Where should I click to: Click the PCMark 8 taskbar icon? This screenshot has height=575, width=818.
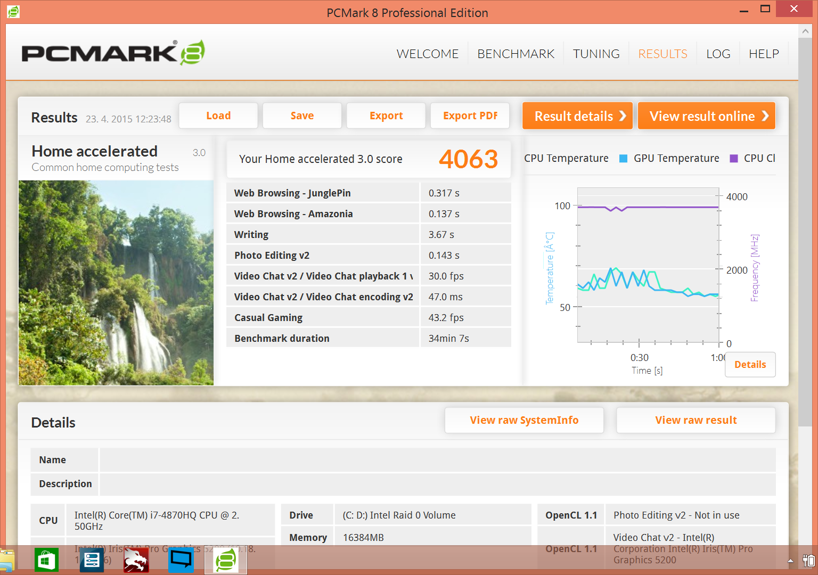pos(226,560)
